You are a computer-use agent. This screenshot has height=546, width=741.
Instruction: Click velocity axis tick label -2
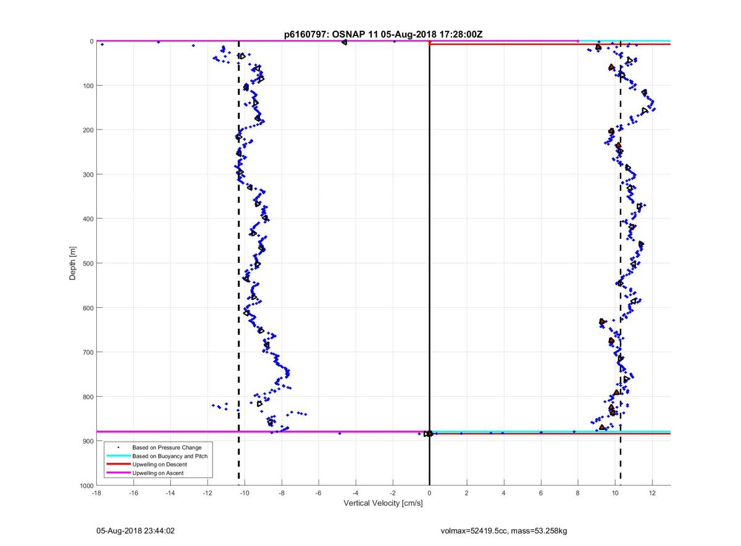pos(392,493)
